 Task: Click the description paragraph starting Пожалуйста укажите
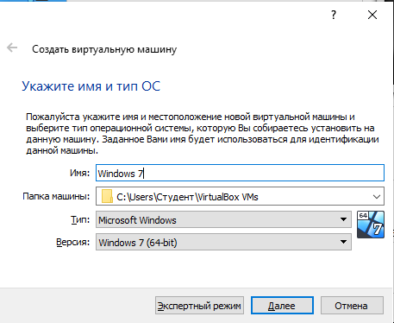tap(203, 134)
